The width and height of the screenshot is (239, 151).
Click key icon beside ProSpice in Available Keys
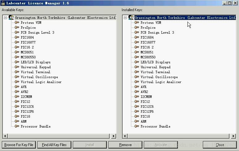(x=17, y=27)
